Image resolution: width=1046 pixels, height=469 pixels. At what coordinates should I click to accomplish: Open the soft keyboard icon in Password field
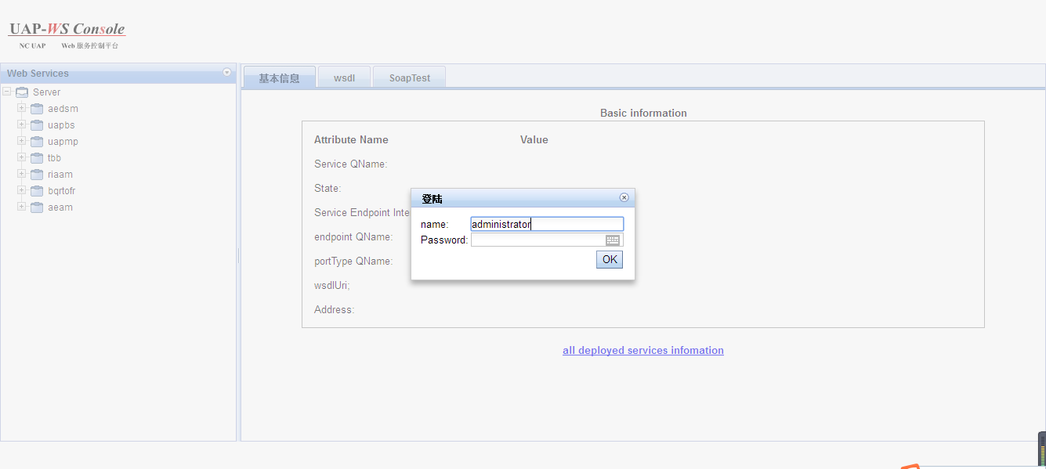[x=613, y=240]
